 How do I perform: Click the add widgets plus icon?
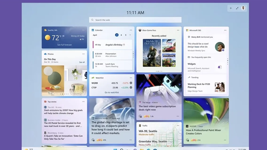(231, 8)
